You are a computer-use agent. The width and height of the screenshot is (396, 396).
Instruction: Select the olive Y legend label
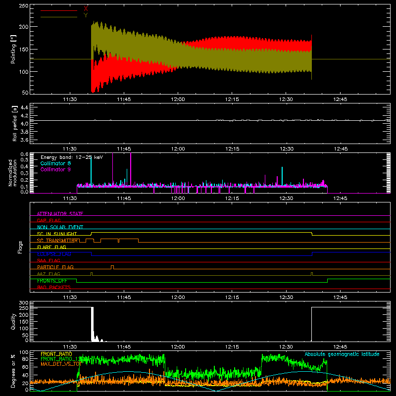pos(86,15)
